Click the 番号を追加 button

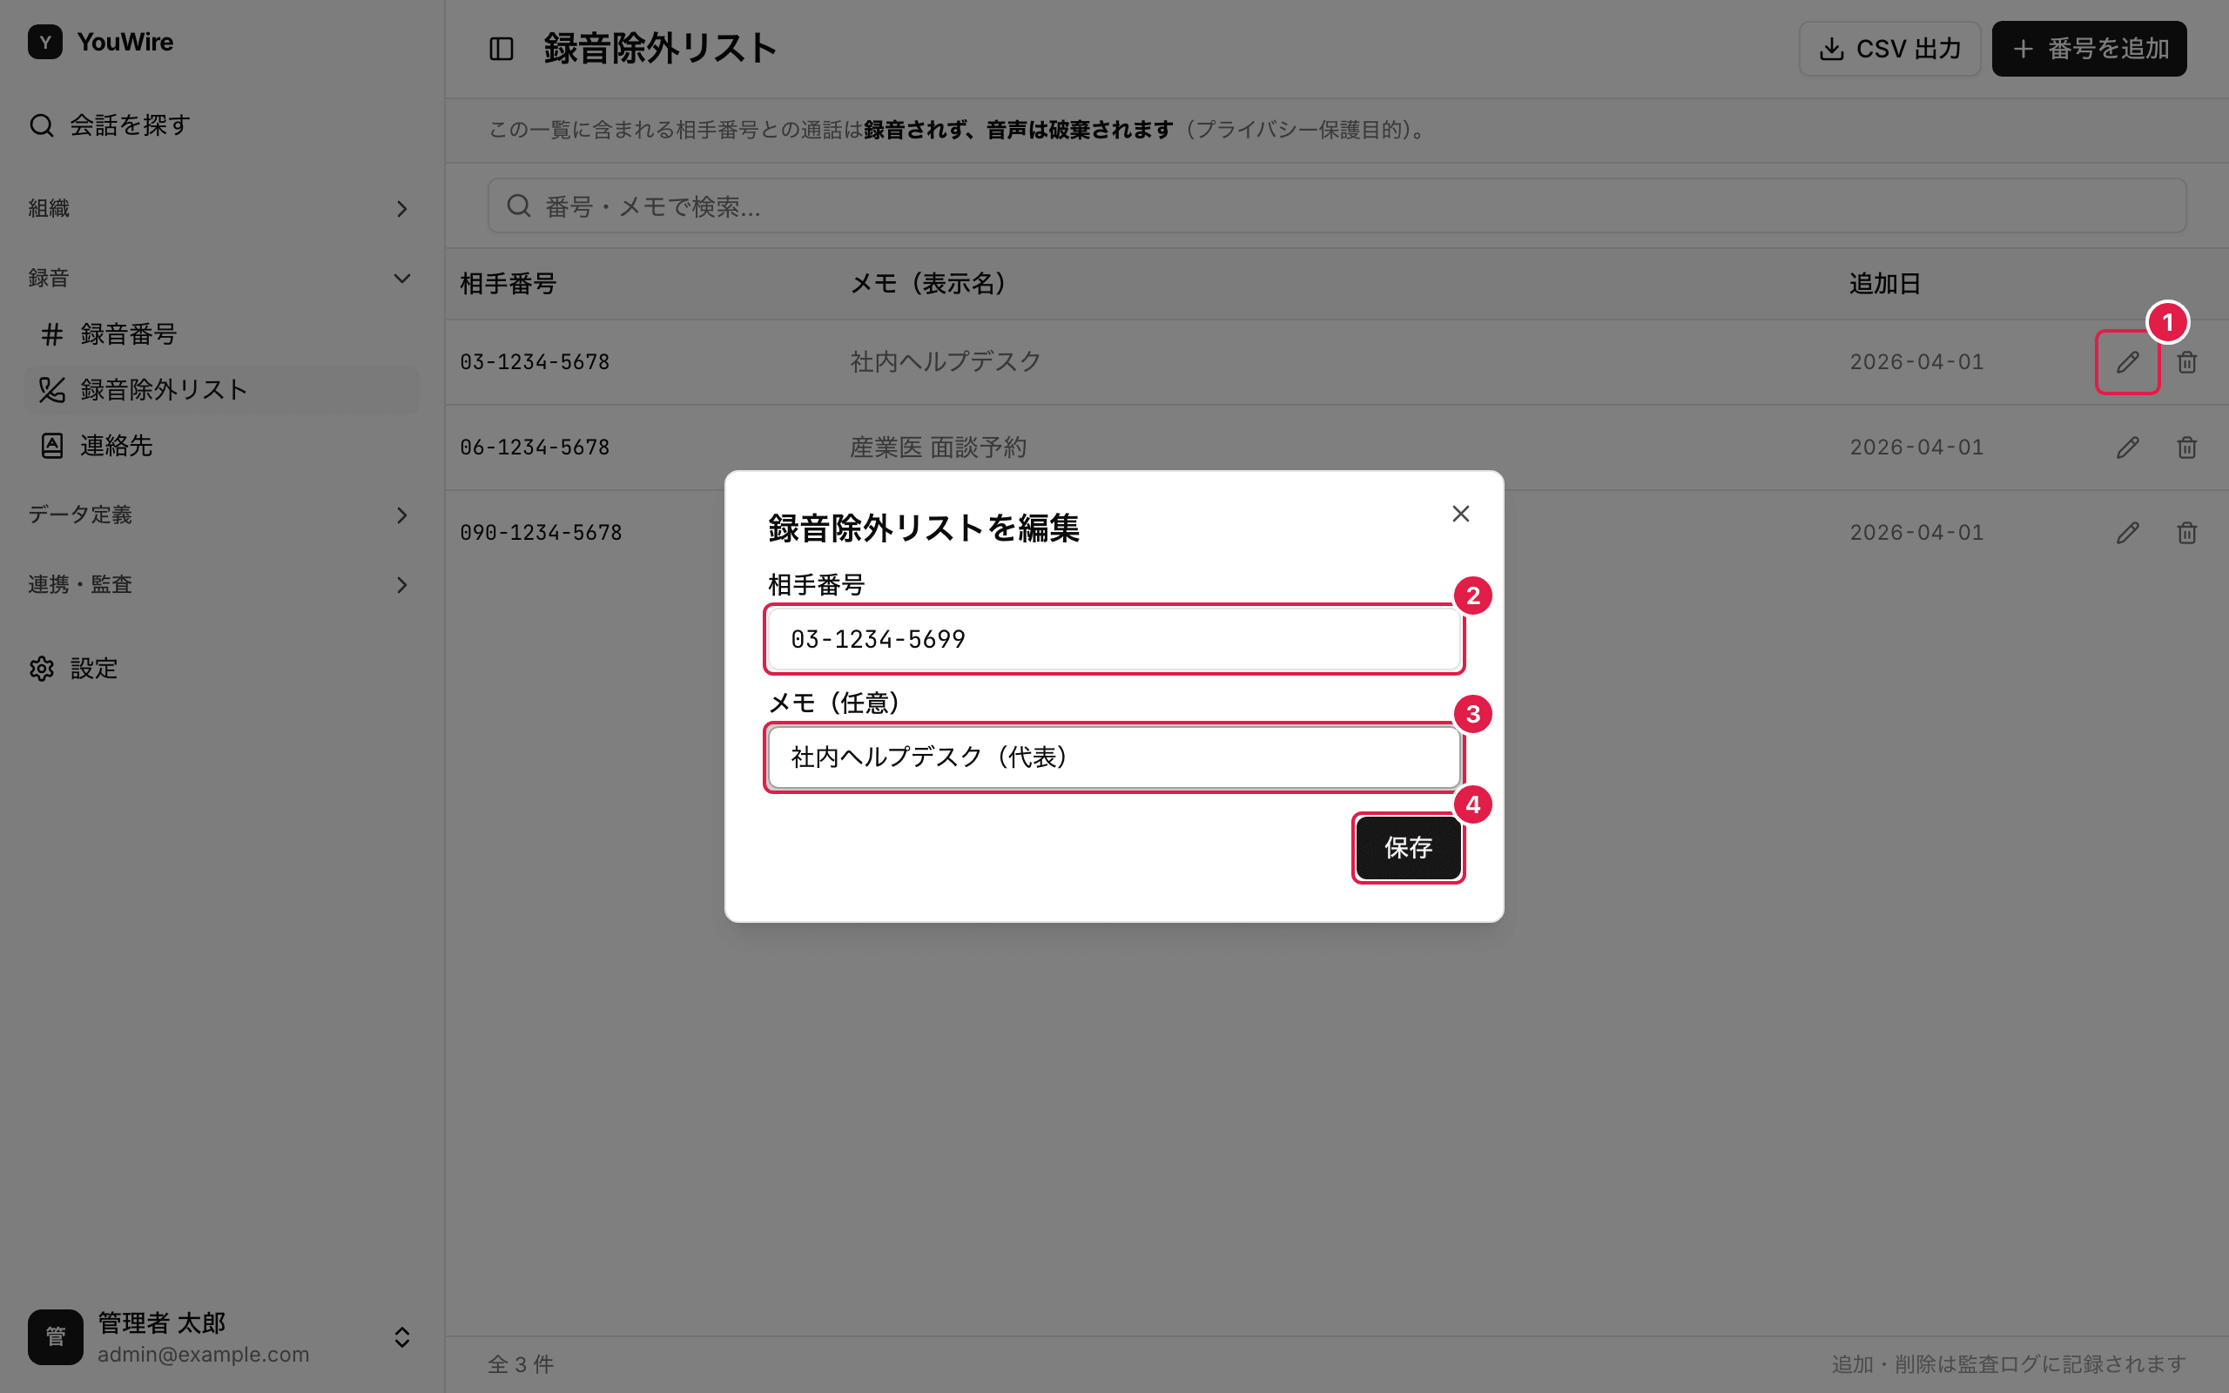coord(2089,49)
